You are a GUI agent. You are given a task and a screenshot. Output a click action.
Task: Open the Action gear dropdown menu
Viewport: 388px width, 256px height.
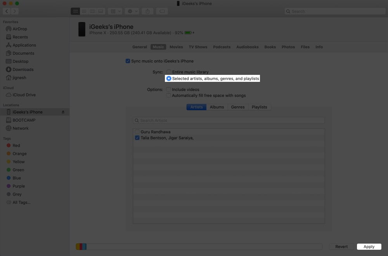pyautogui.click(x=132, y=11)
